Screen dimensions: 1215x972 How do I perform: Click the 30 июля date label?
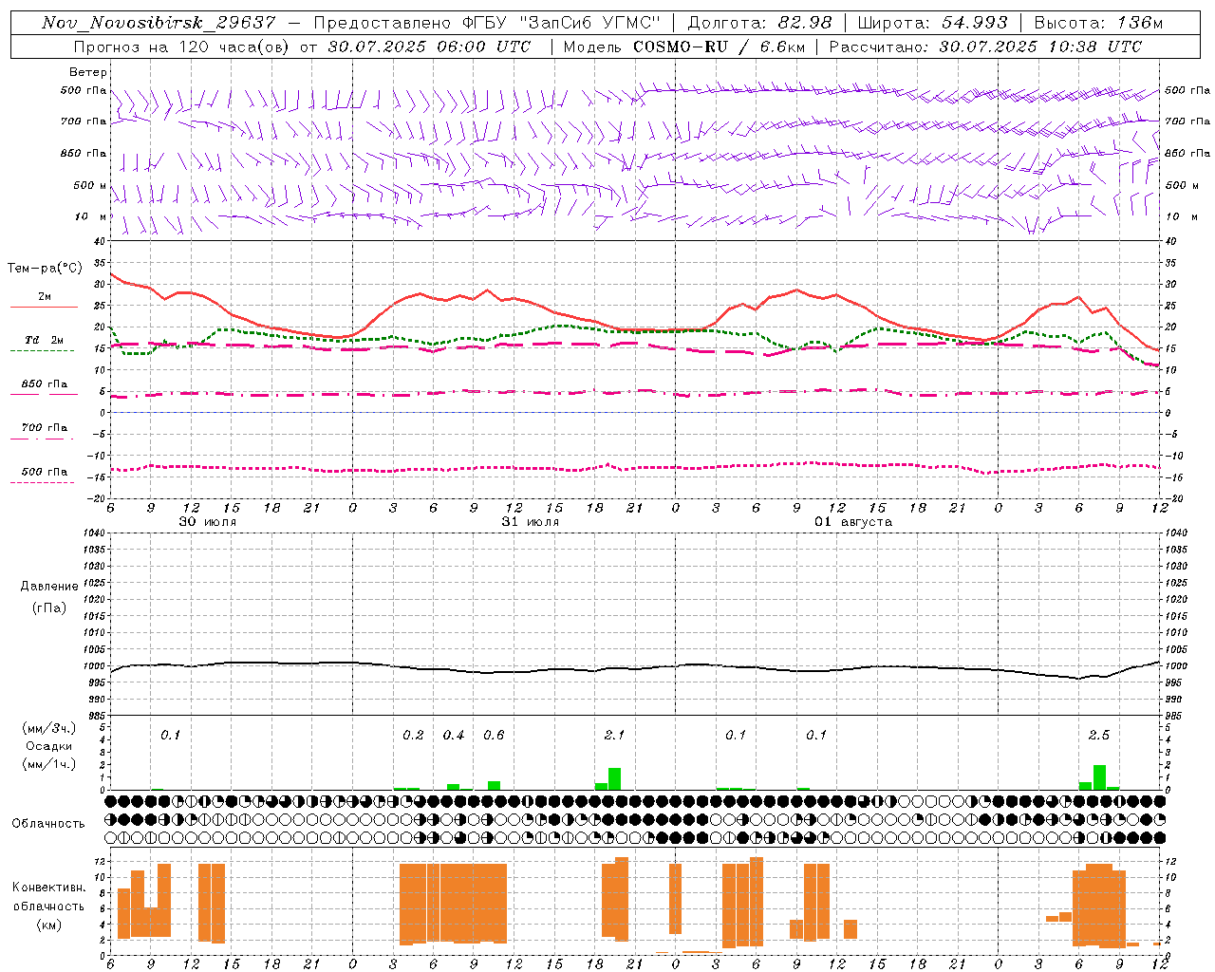tap(208, 522)
